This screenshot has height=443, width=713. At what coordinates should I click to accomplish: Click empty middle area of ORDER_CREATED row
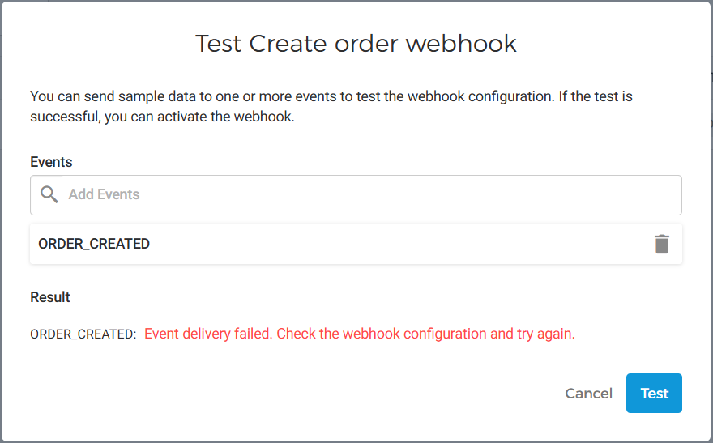click(x=389, y=244)
